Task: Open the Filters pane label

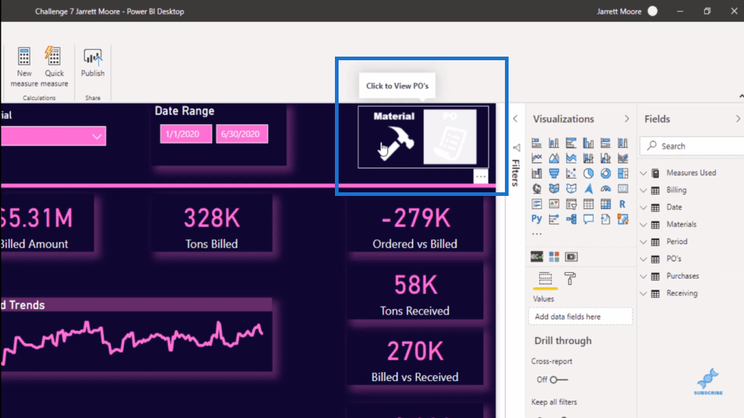Action: 516,173
